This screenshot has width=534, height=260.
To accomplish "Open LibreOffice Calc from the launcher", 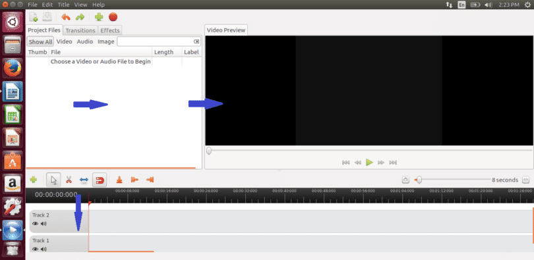I will [13, 114].
